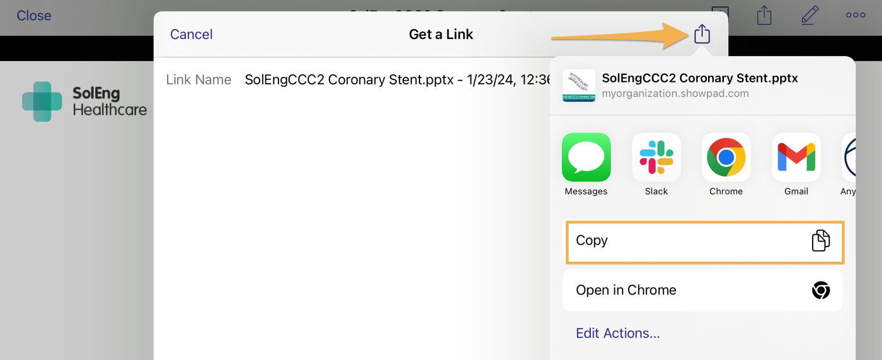
Task: Tap the Get a Link title
Action: (x=441, y=35)
